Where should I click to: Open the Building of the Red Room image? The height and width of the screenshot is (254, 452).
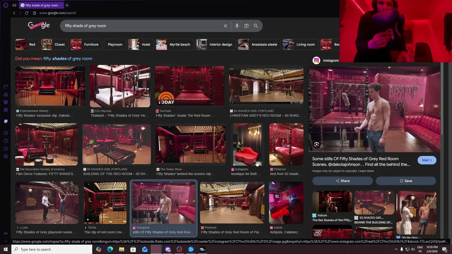(117, 144)
